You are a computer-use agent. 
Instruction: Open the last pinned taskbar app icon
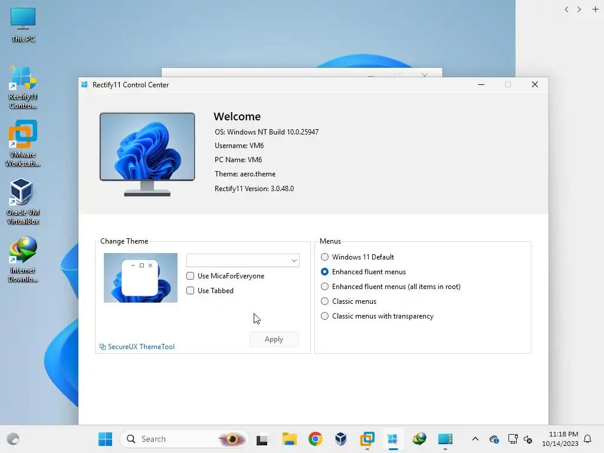click(x=445, y=439)
